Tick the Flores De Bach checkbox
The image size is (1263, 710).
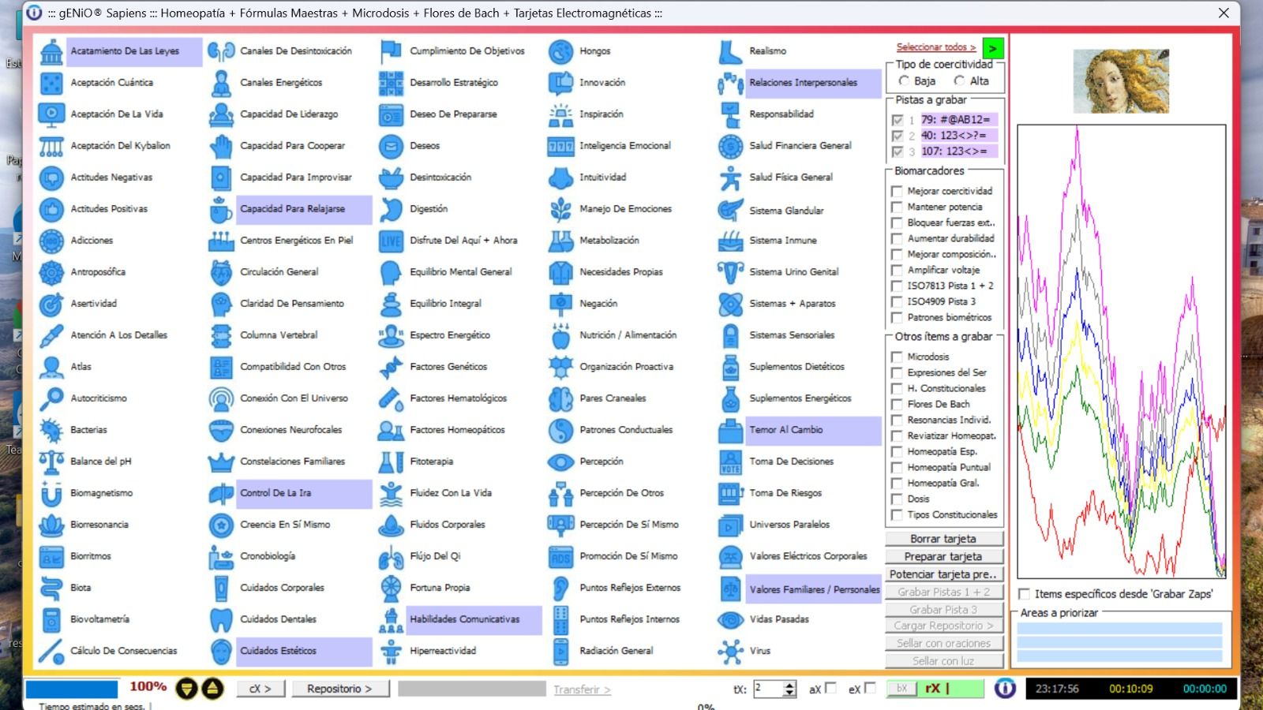tap(897, 404)
